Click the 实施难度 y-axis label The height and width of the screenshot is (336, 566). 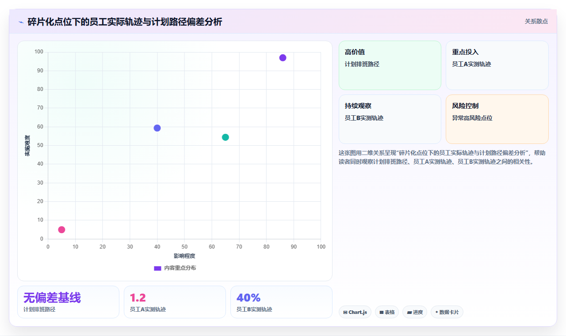(x=27, y=145)
